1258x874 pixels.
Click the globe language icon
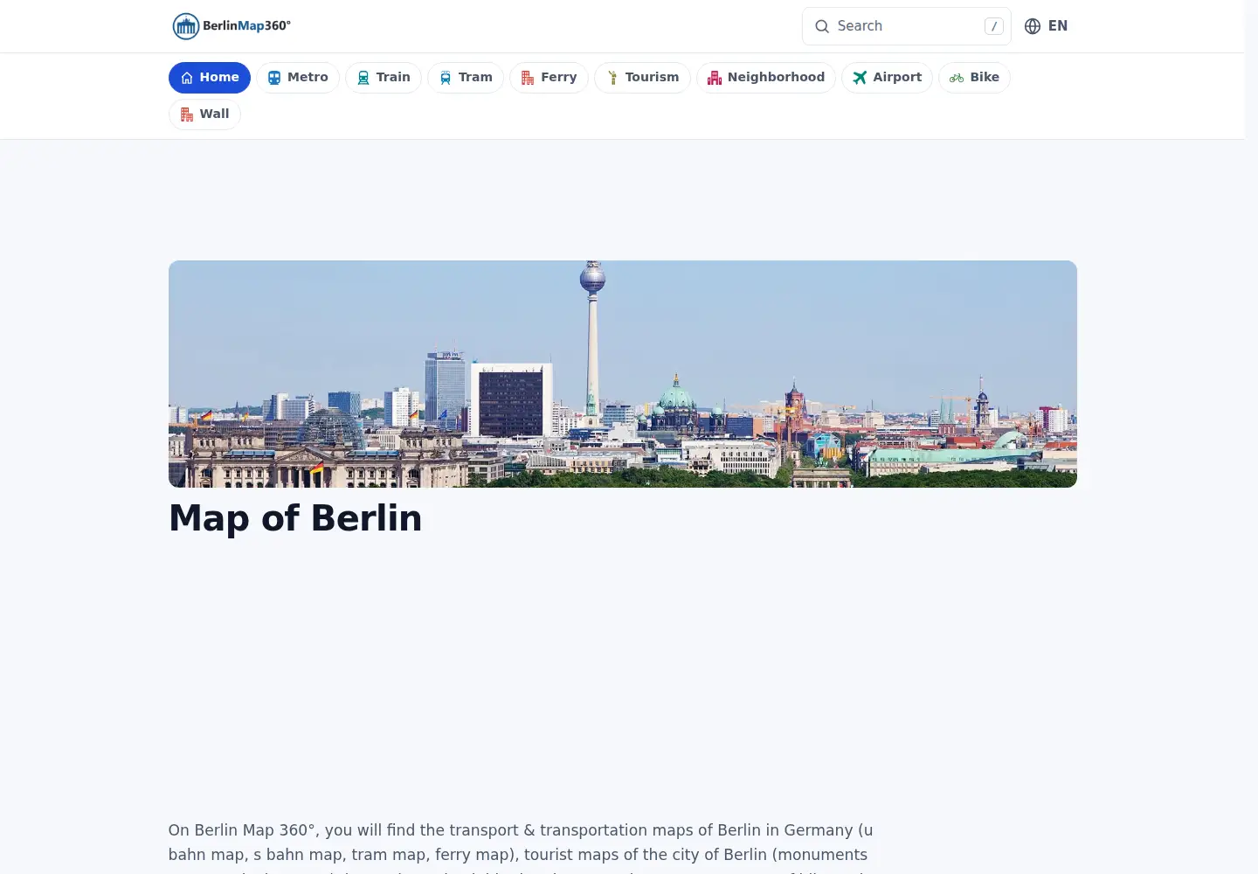click(1033, 26)
